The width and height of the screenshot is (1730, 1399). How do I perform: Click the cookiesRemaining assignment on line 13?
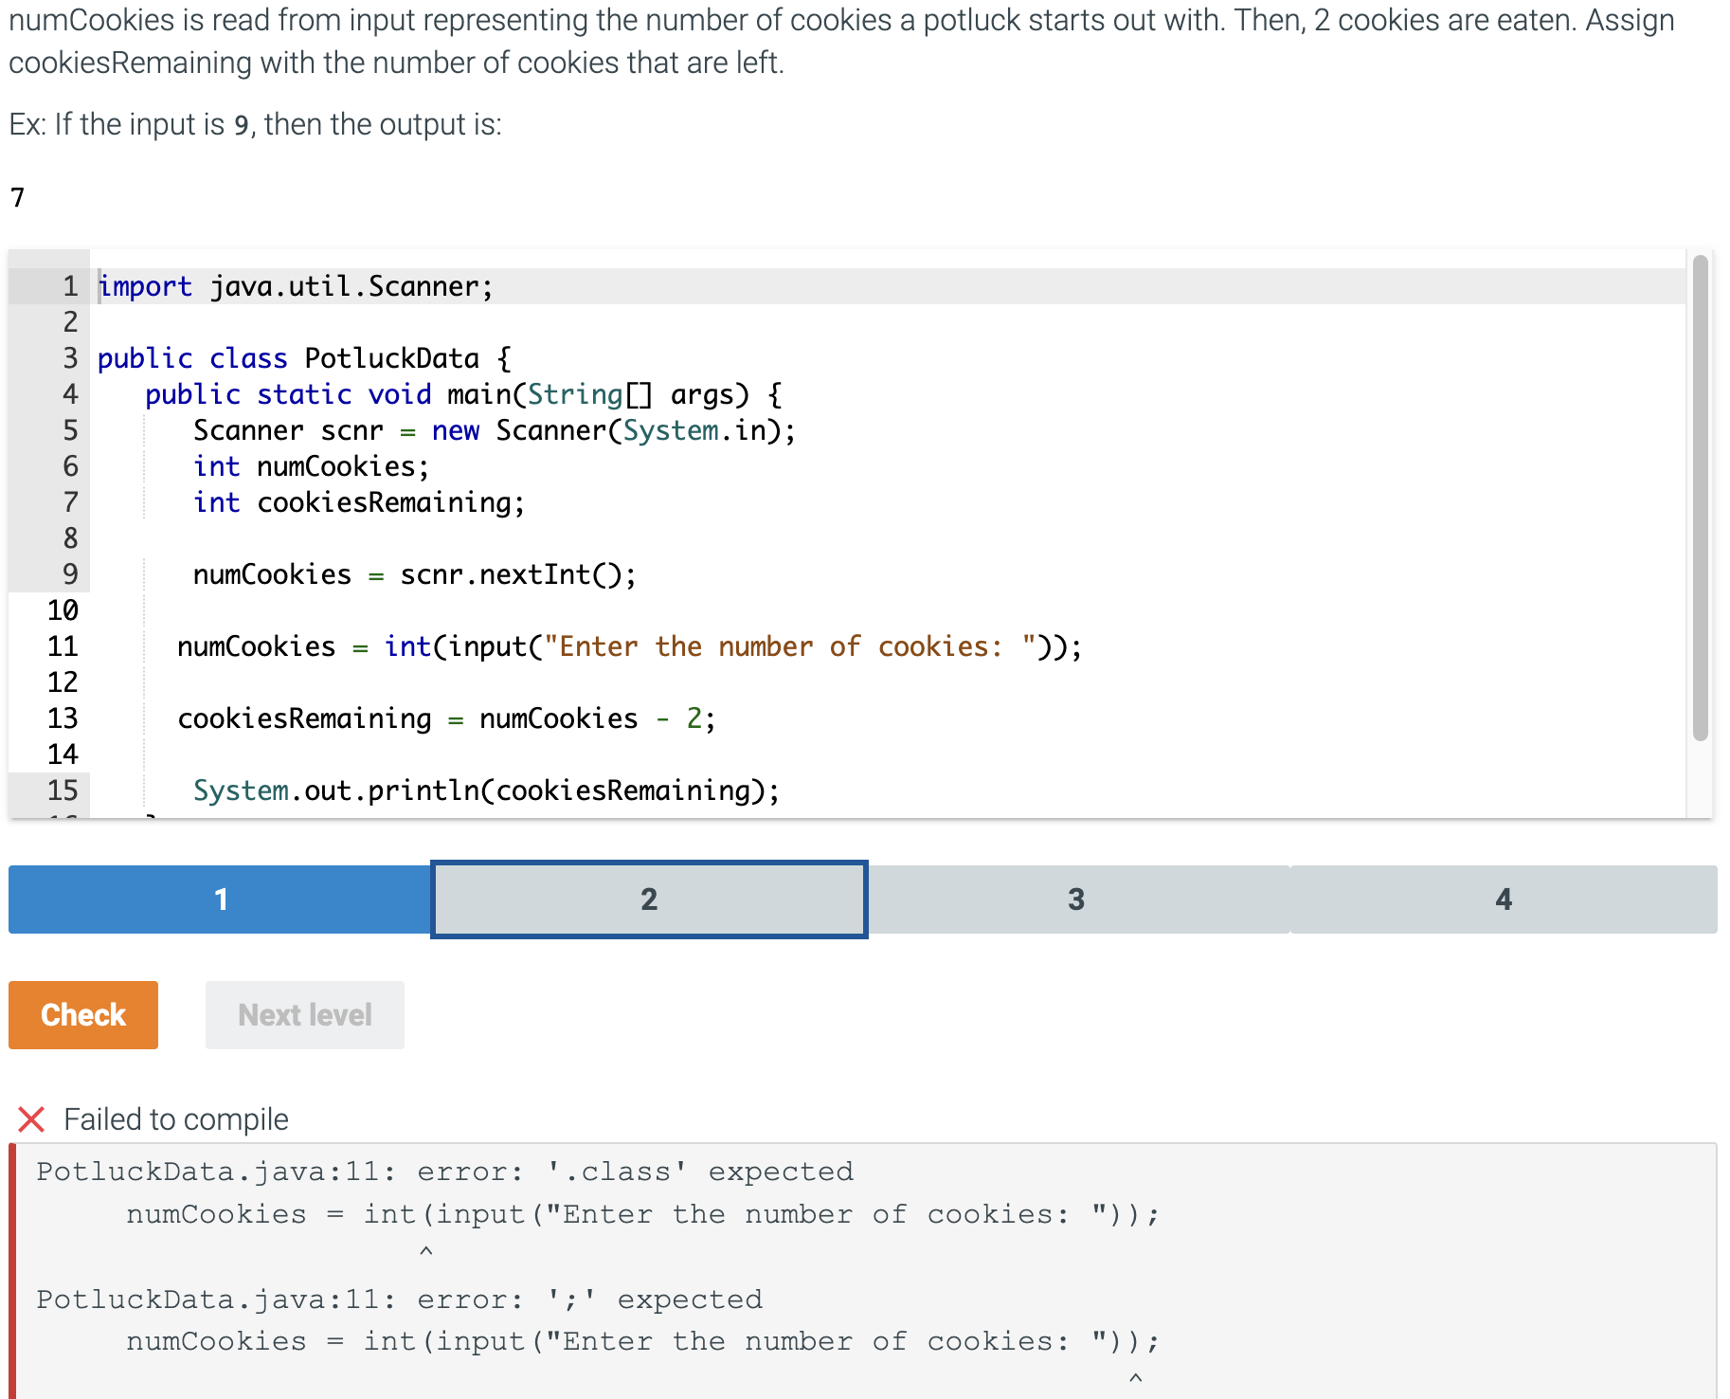pyautogui.click(x=445, y=718)
